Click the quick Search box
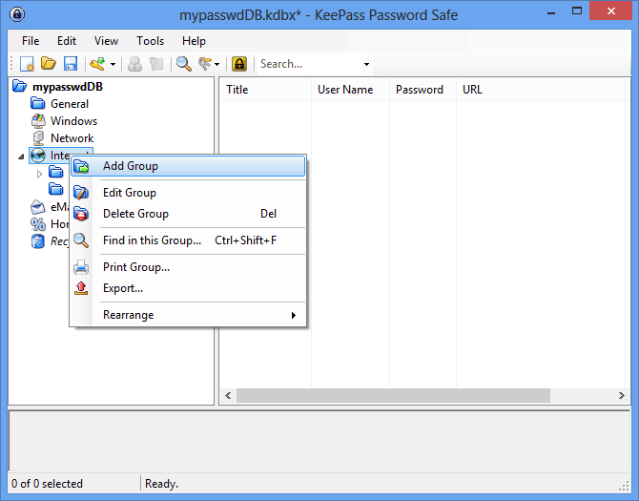Image resolution: width=639 pixels, height=501 pixels. tap(310, 64)
